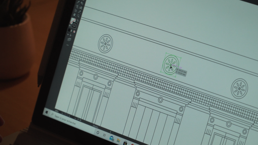
Task: Open Task View on the taskbar
Action: (x=104, y=135)
